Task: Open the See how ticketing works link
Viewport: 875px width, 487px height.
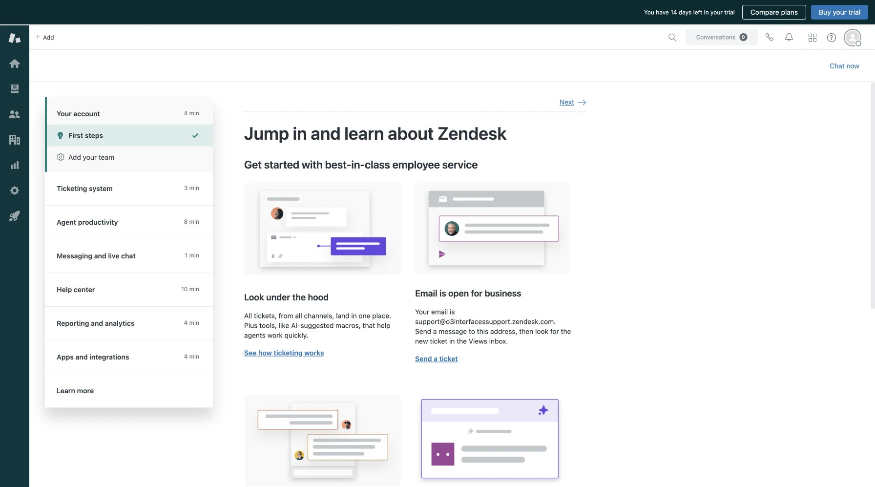Action: click(284, 353)
